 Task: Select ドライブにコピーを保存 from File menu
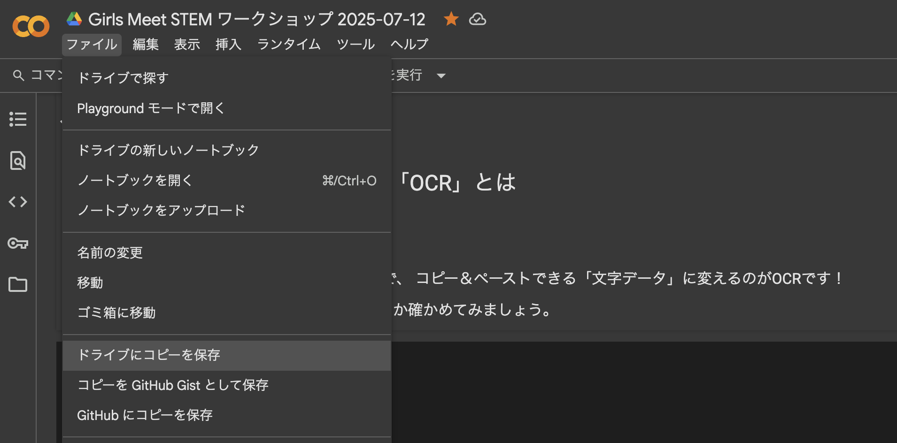(149, 355)
